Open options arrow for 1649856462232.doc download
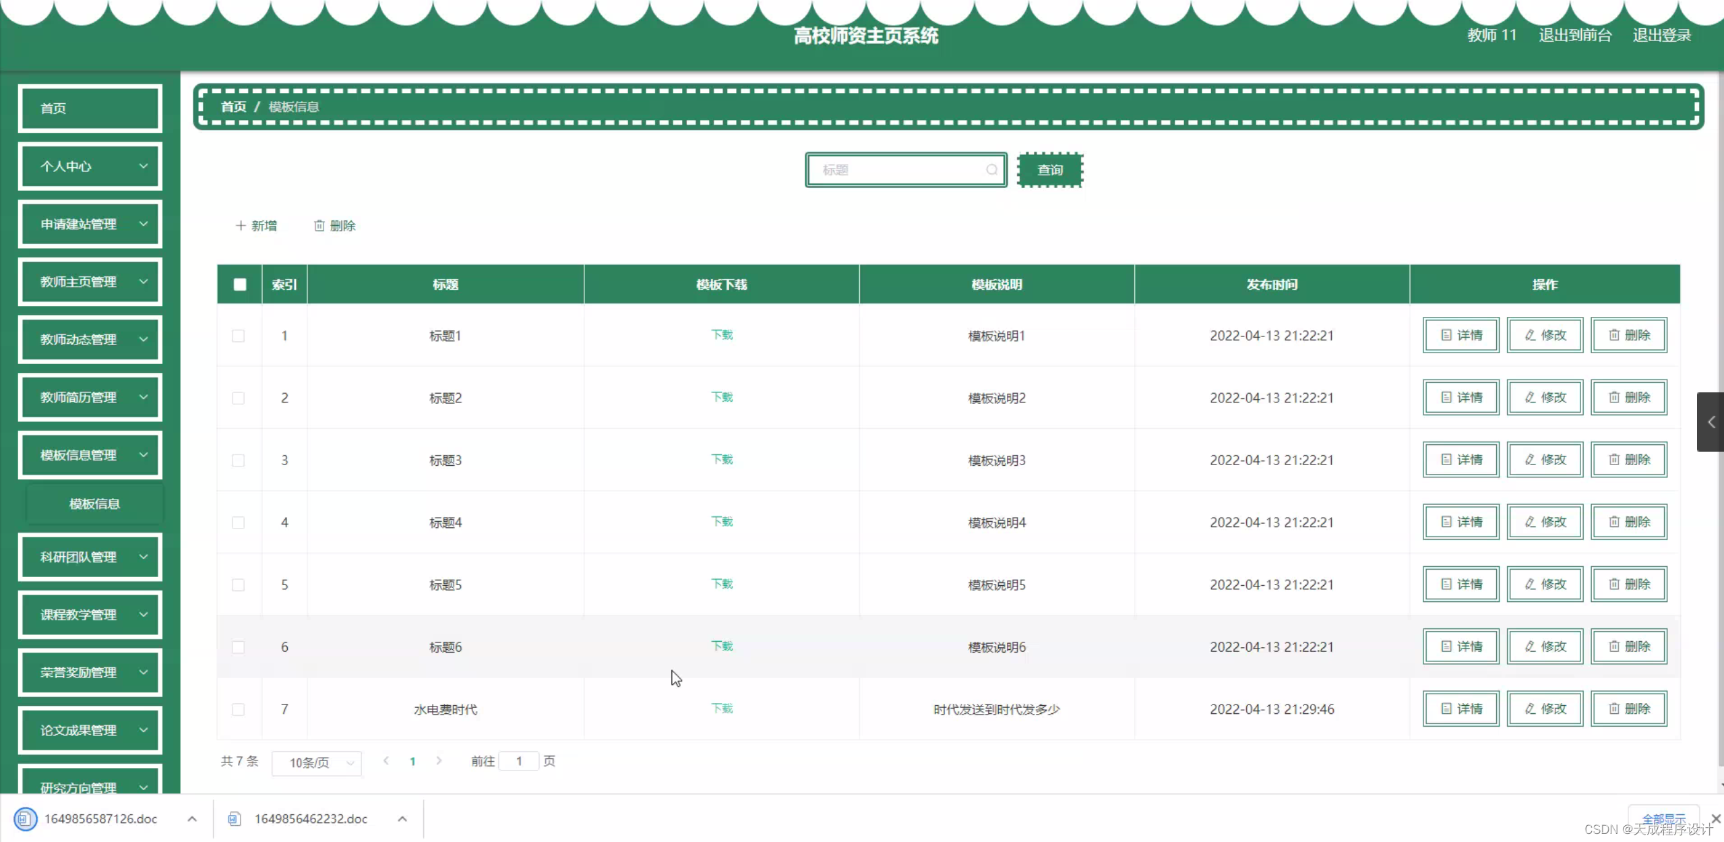The width and height of the screenshot is (1724, 842). coord(402,818)
